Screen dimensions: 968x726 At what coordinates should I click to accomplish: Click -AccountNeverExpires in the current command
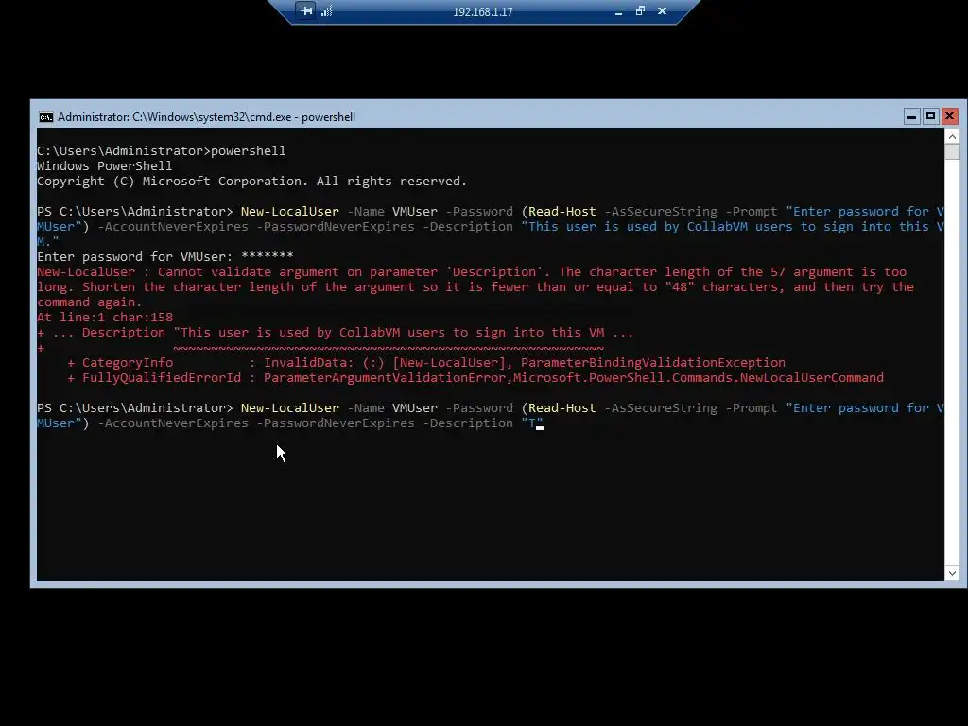tap(173, 423)
